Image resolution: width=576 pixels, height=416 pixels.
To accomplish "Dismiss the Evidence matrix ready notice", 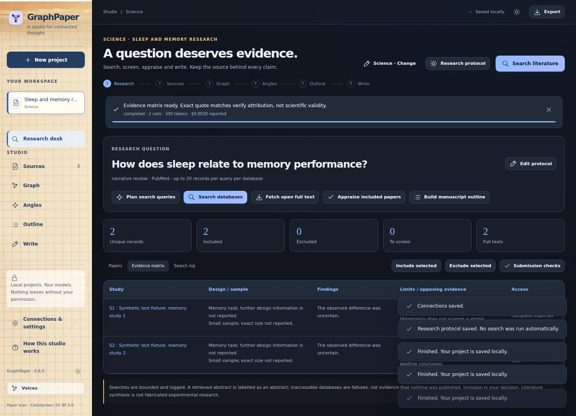I will coord(549,110).
